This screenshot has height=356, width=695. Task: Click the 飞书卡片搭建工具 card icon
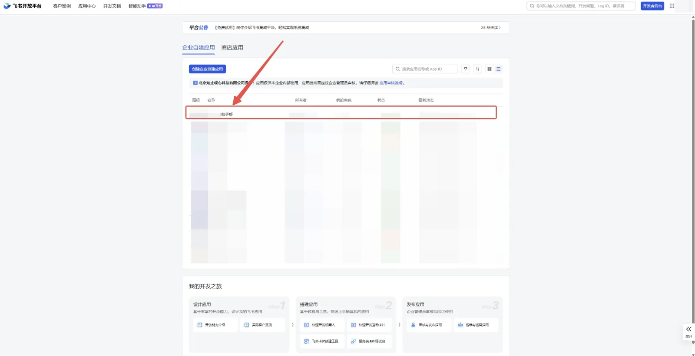point(307,341)
